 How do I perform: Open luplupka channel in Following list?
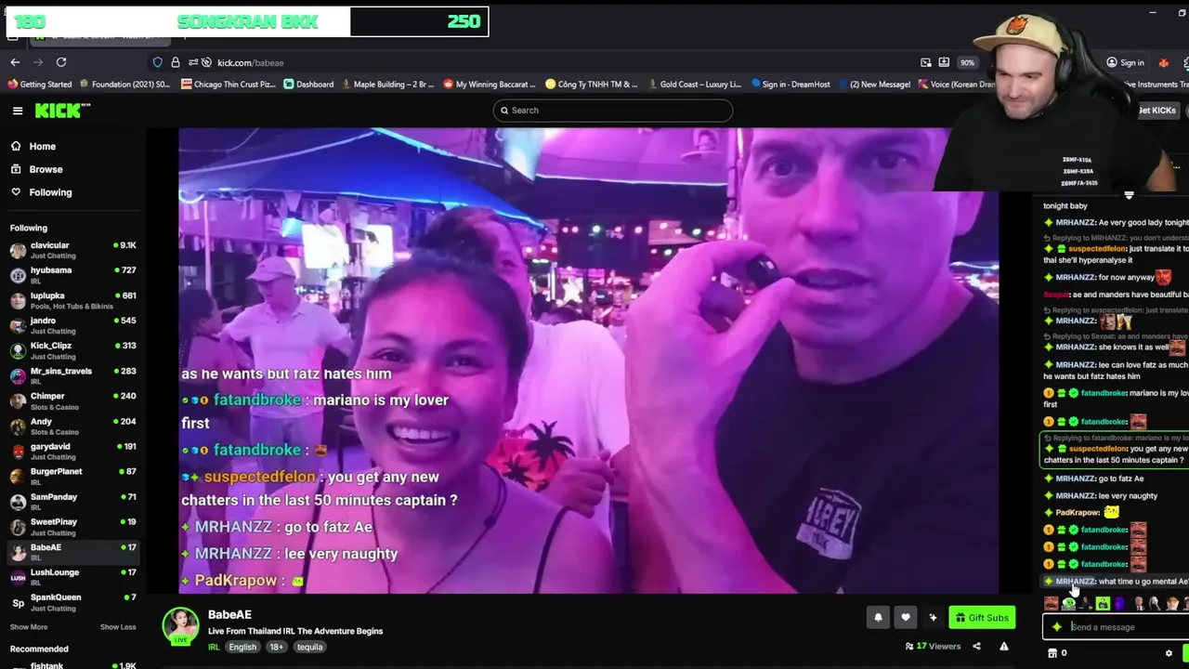click(72, 300)
